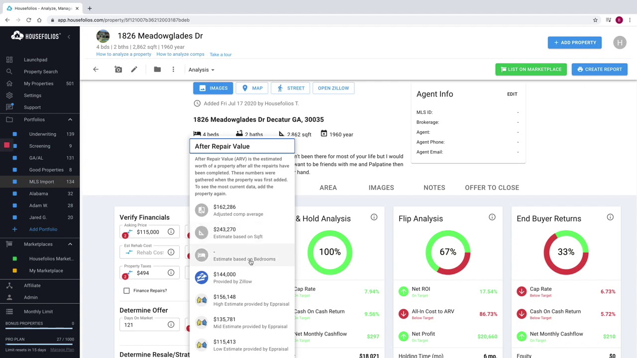This screenshot has width=637, height=358.
Task: Click EDIT in Agent Info panel
Action: click(512, 94)
